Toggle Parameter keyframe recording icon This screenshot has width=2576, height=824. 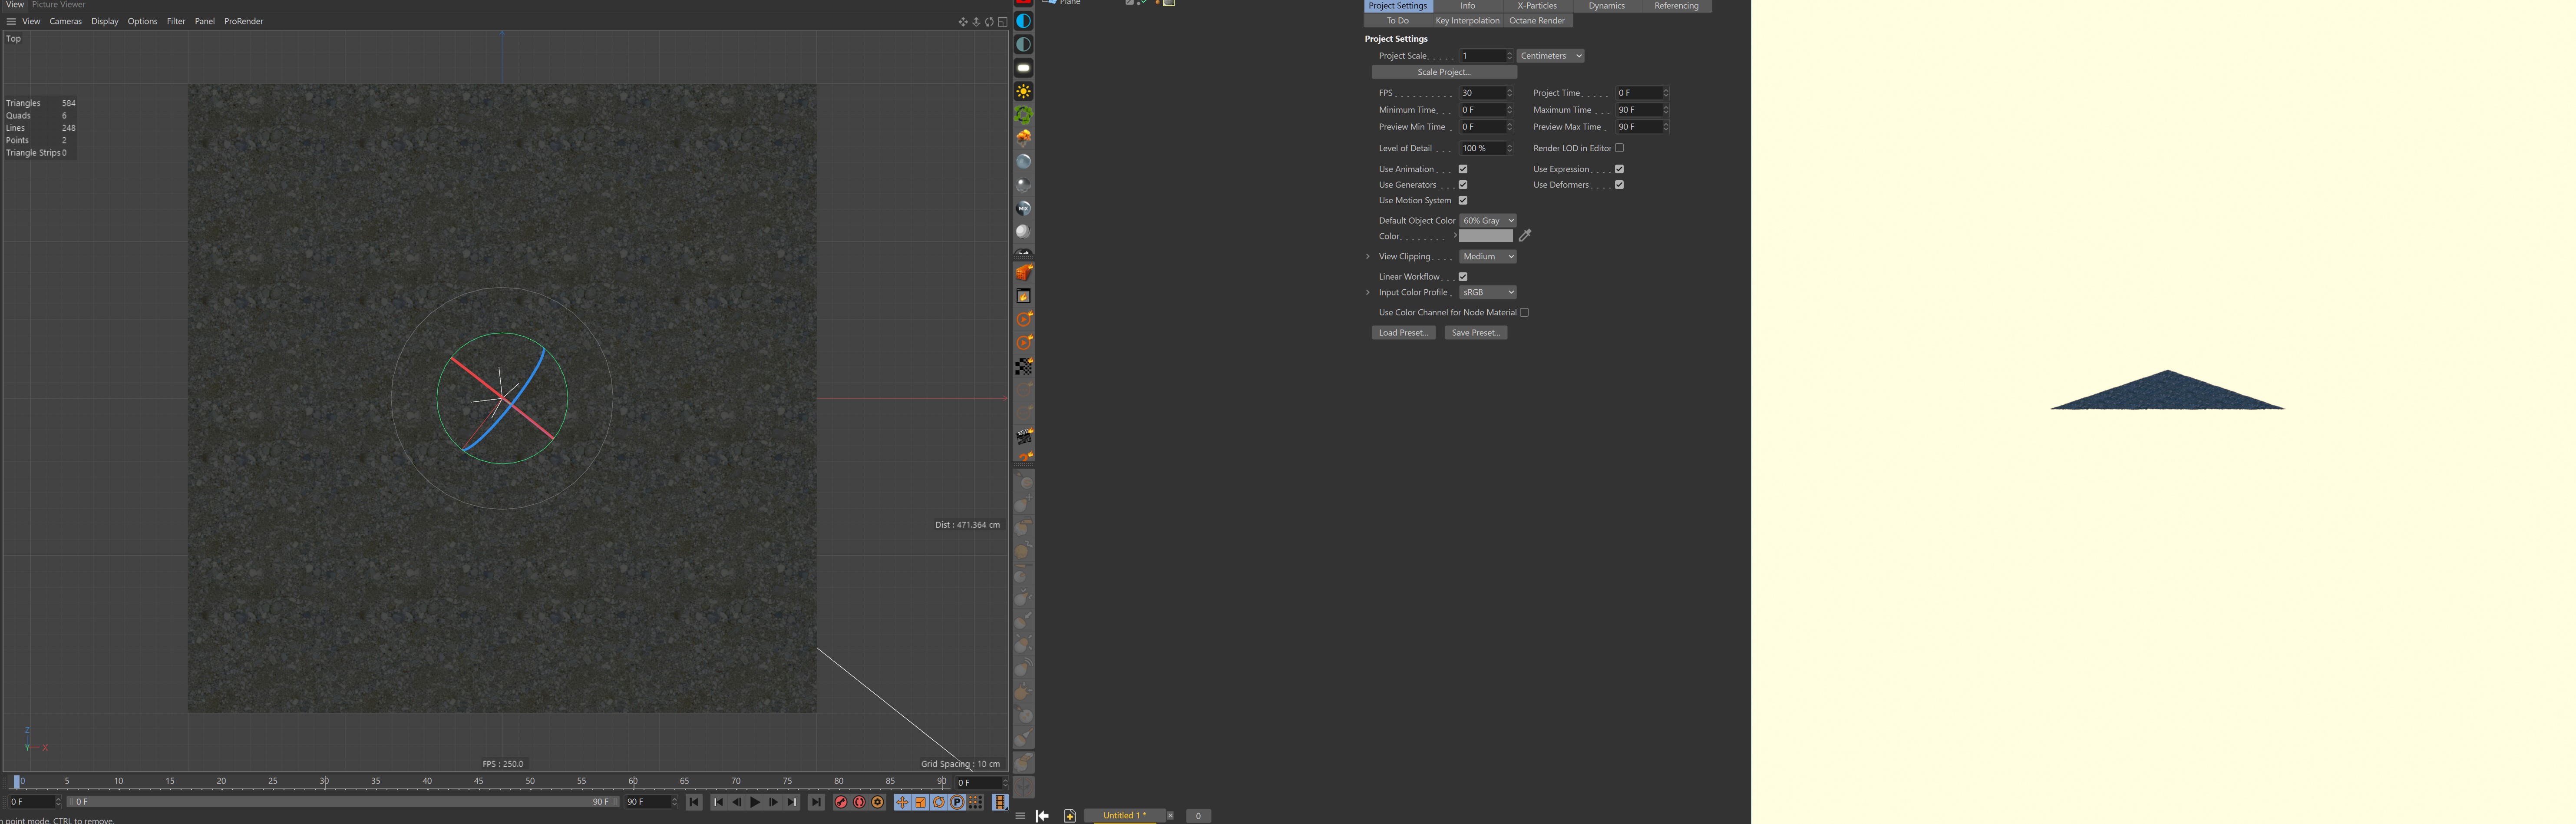957,802
